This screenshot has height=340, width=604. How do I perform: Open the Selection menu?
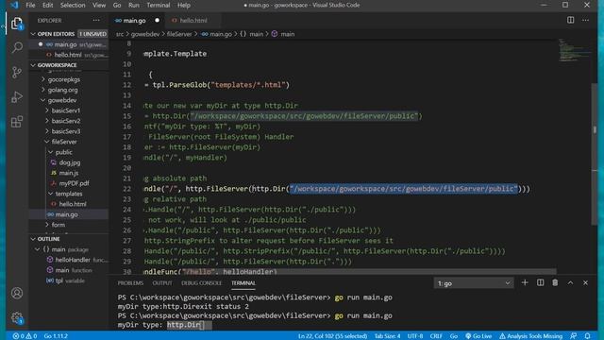(73, 5)
